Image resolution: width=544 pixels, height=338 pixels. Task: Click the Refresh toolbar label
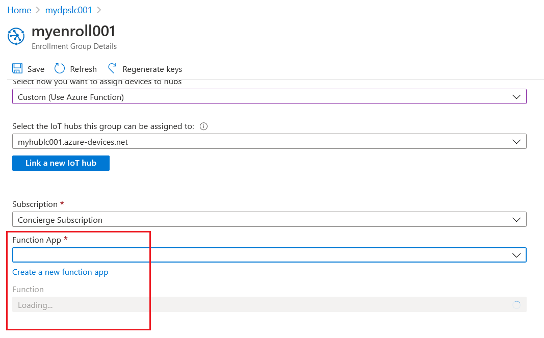pos(83,69)
